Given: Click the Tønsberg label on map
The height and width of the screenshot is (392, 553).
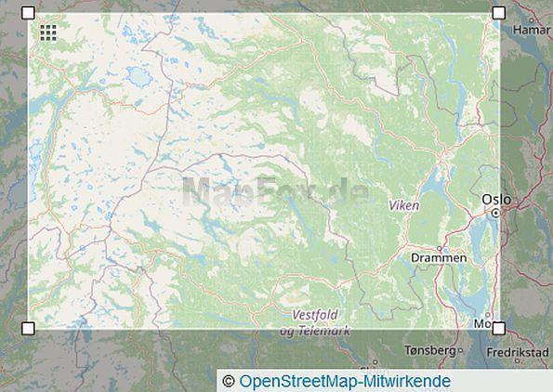Looking at the screenshot, I should pos(430,350).
